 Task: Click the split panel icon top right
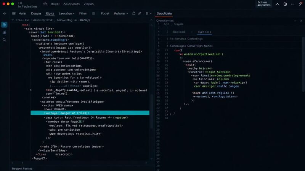pos(285,4)
